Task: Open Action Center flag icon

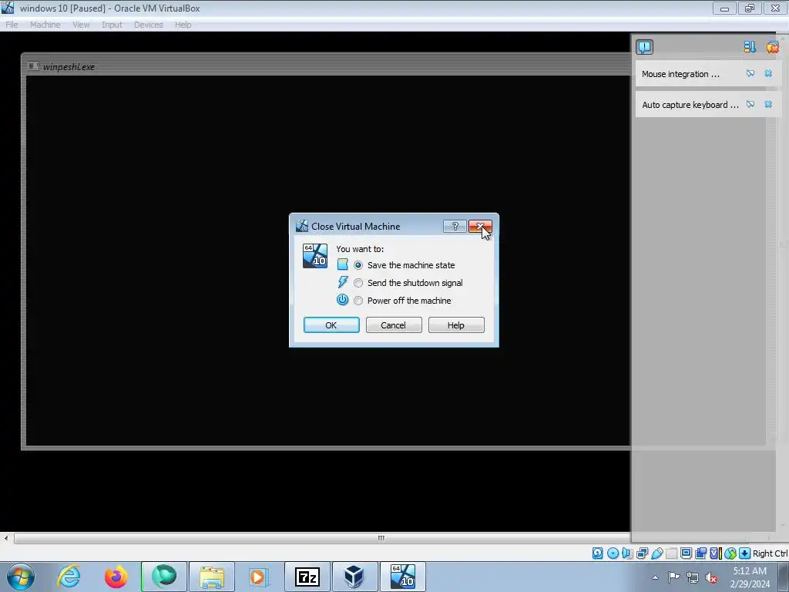Action: (673, 577)
